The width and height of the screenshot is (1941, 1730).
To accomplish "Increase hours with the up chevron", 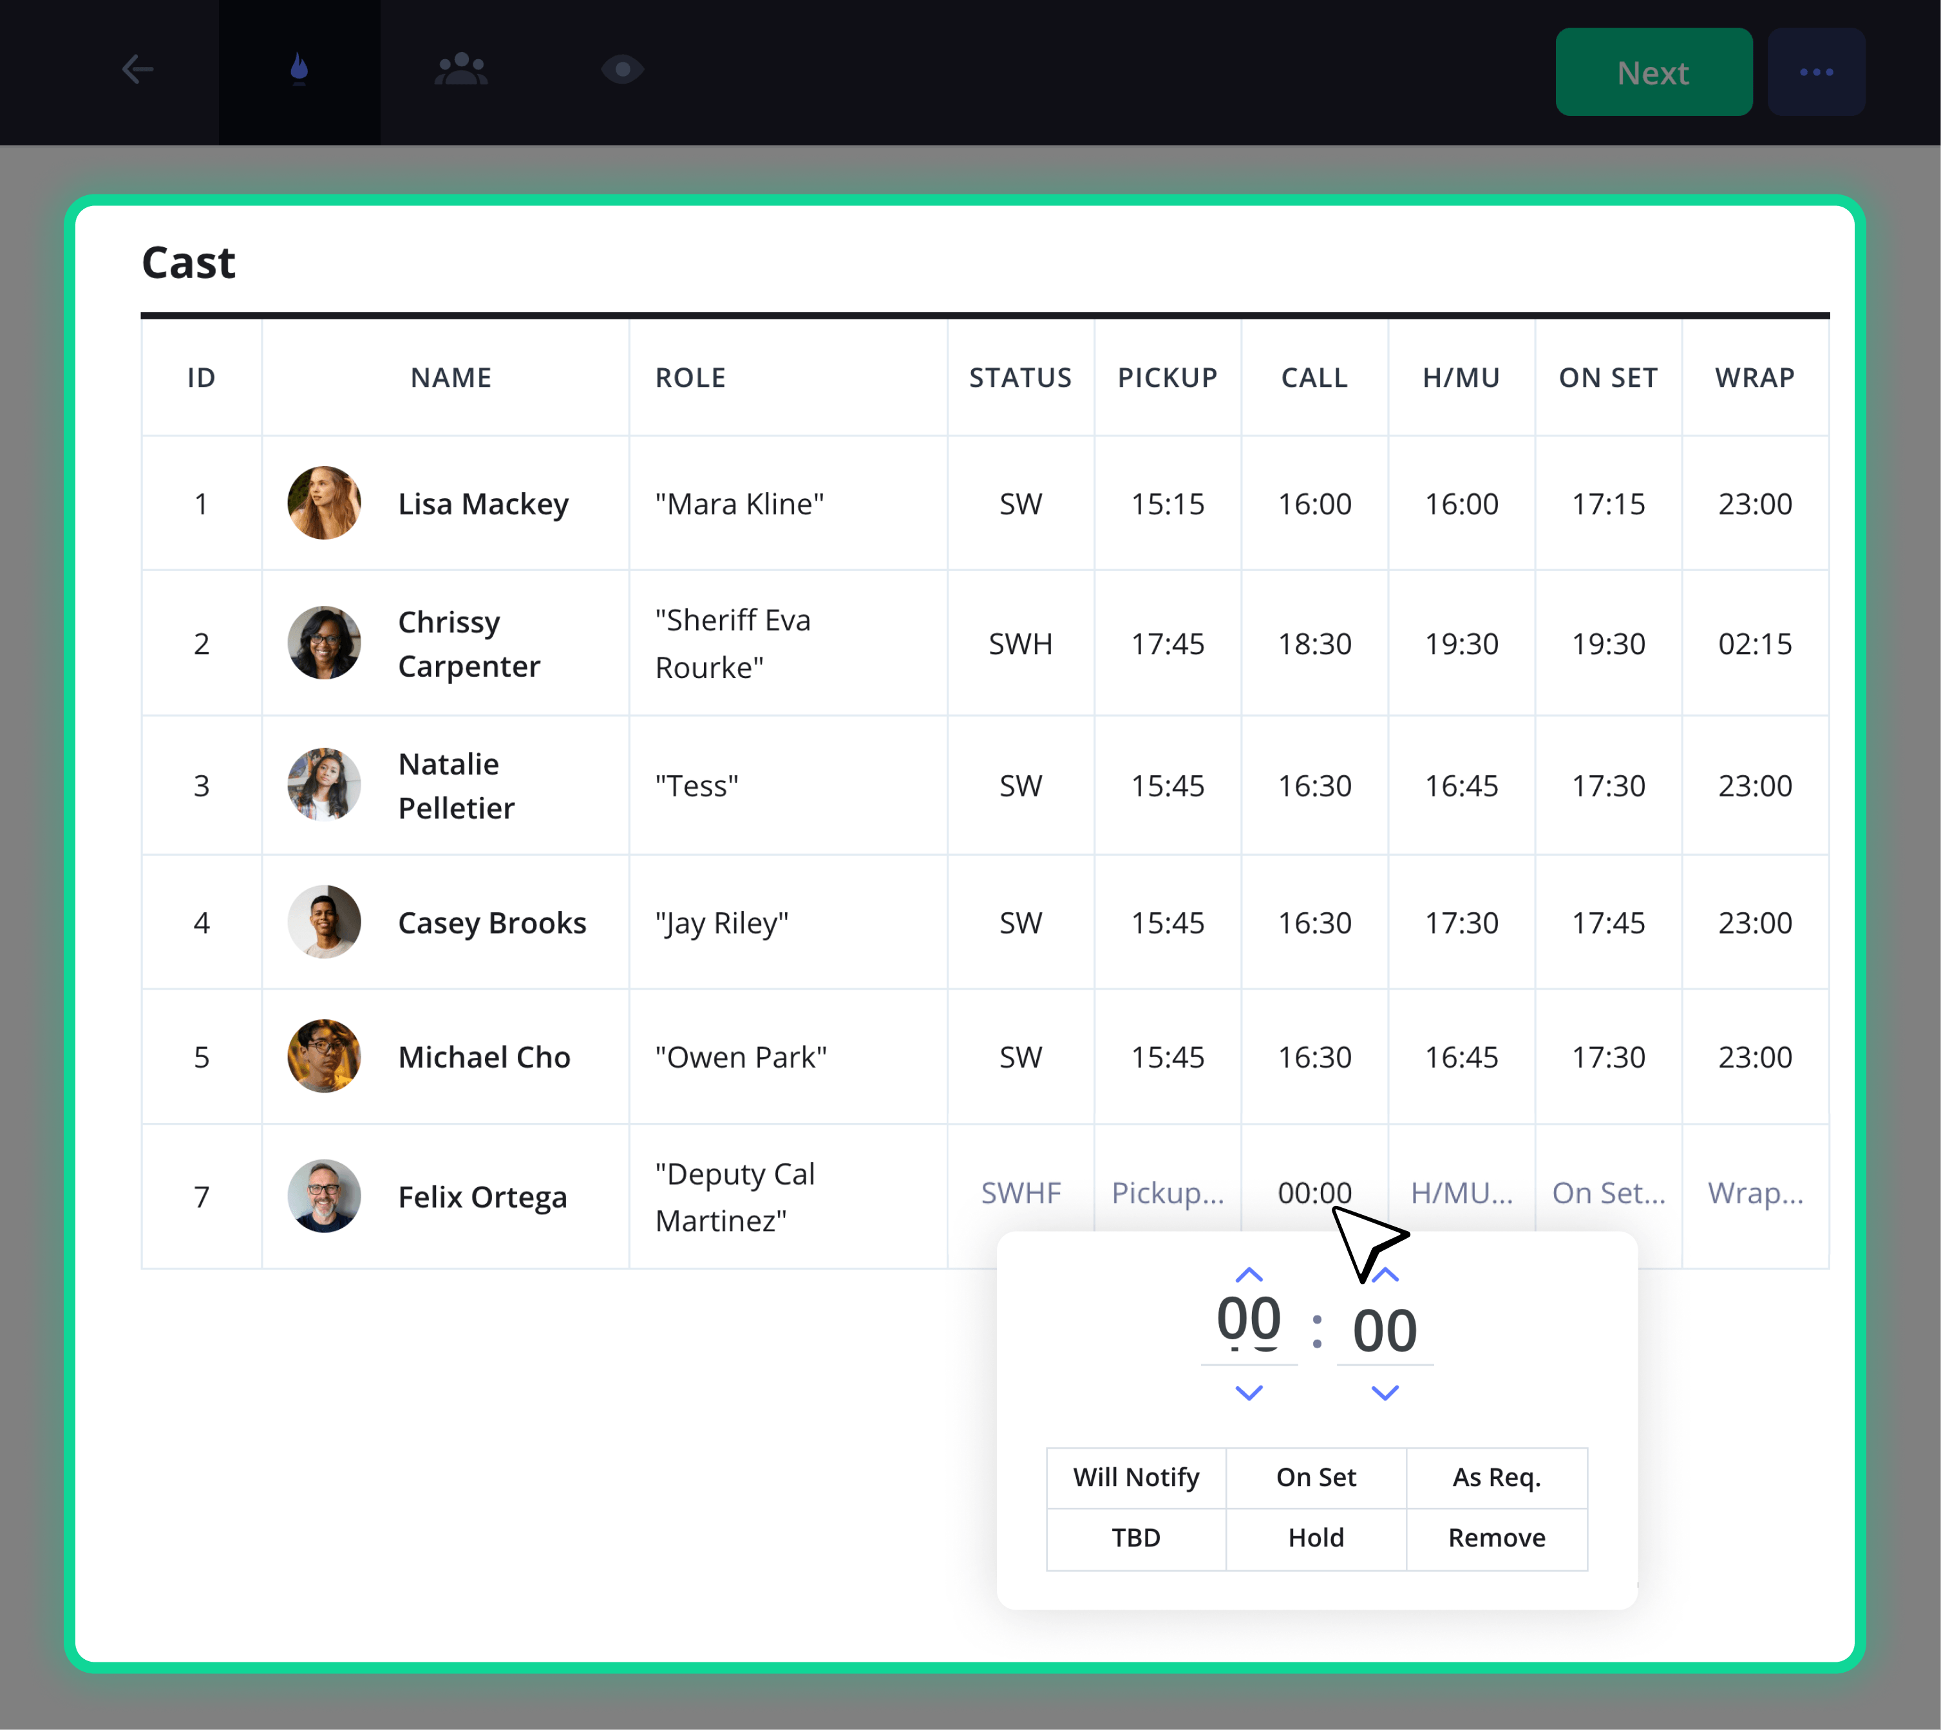I will 1248,1275.
